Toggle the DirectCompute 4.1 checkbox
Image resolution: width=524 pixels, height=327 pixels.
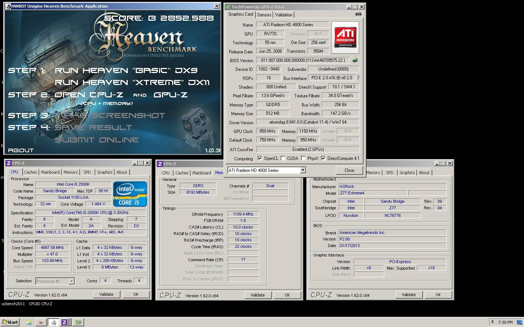[323, 158]
